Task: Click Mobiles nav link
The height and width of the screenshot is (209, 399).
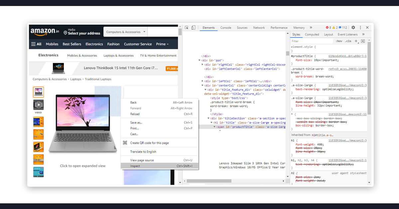Action: tap(52, 44)
